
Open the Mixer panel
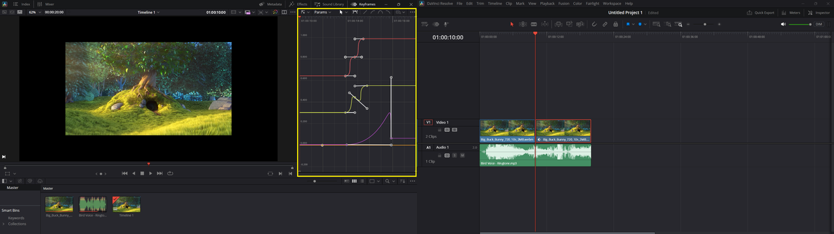click(x=46, y=4)
